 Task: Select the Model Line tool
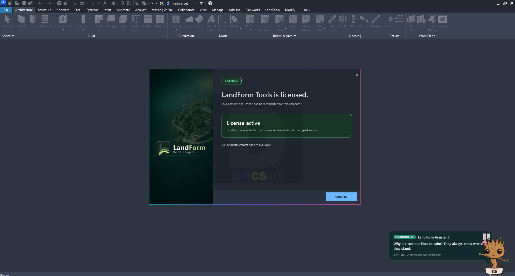[222, 23]
